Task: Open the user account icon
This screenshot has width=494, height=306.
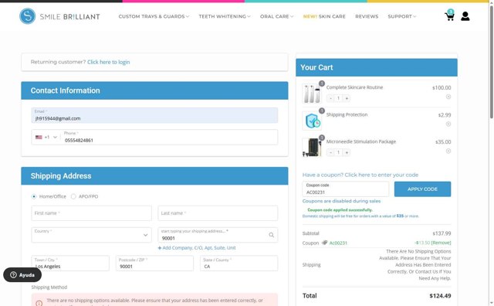Action: point(465,16)
